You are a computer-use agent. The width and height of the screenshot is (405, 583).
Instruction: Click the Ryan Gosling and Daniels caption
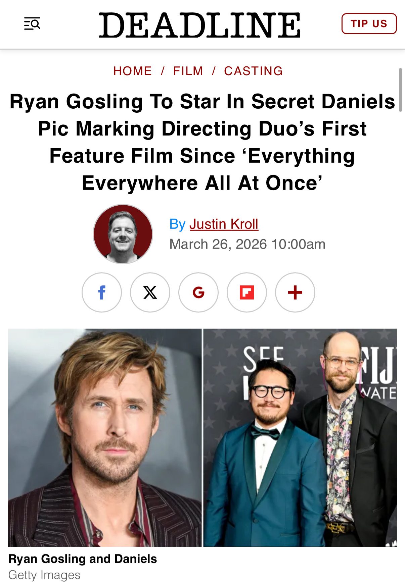pos(83,559)
